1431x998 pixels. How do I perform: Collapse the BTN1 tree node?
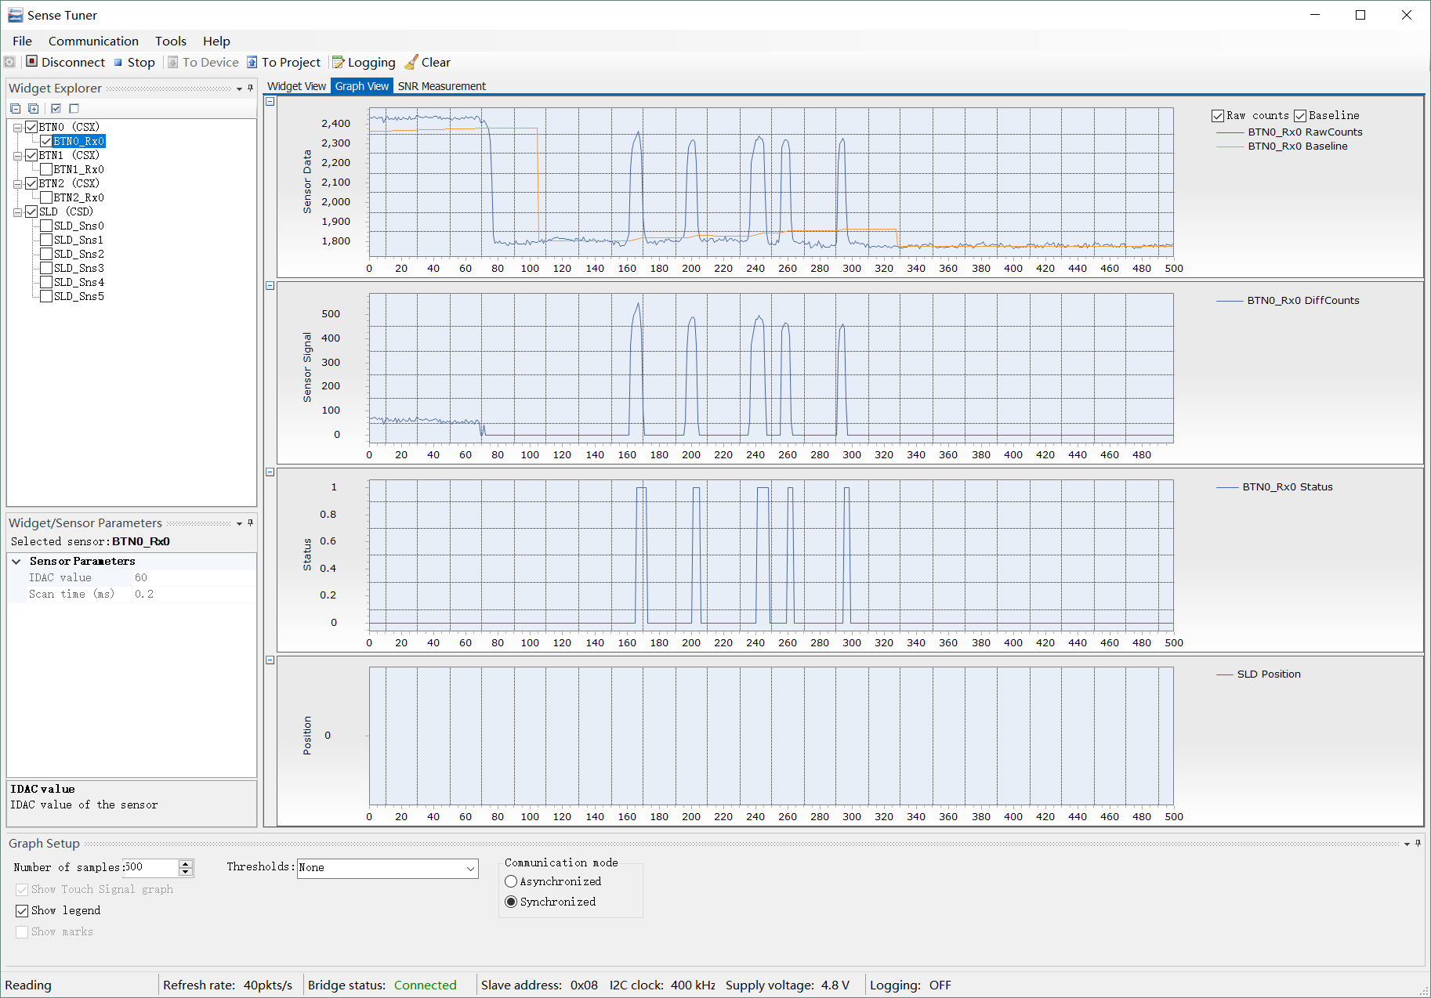17,155
